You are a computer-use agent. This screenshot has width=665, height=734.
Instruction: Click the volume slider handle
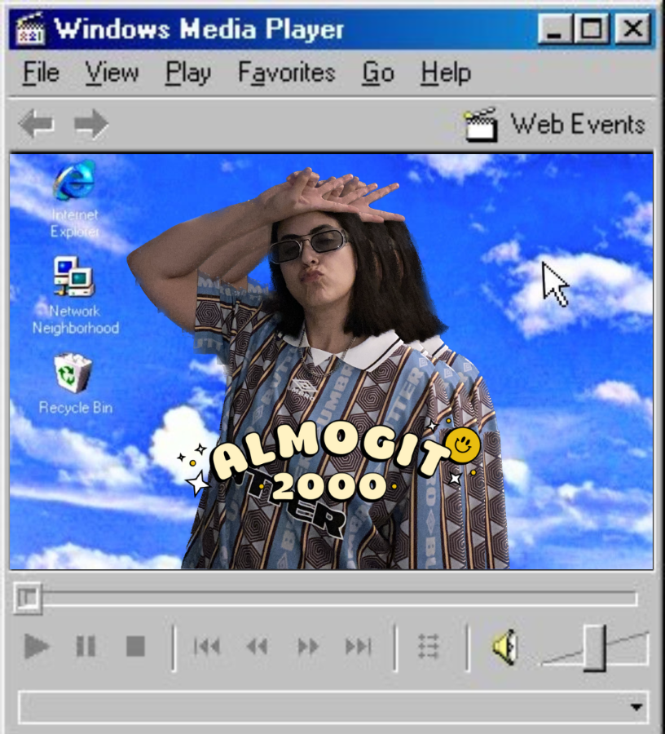pyautogui.click(x=595, y=648)
